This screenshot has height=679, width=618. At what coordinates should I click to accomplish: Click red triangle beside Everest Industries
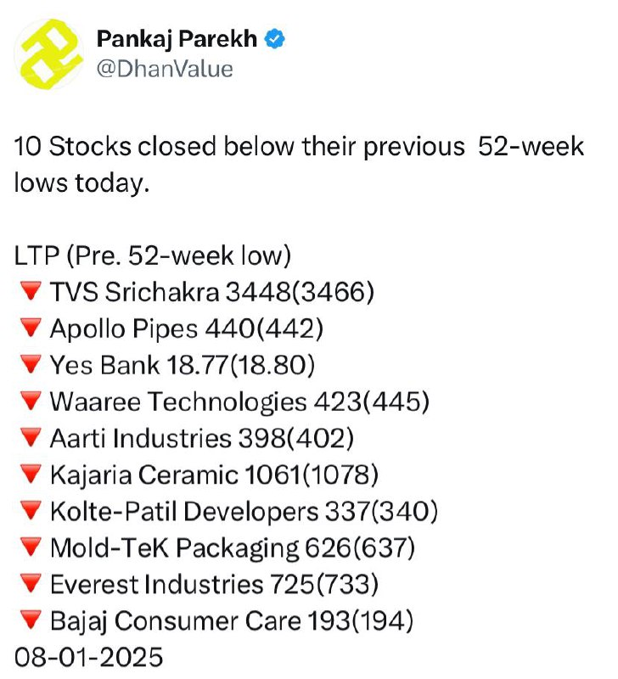[x=31, y=583]
